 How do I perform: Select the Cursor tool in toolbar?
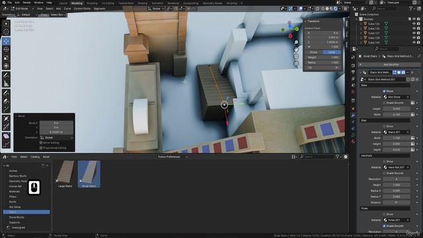tap(6, 32)
